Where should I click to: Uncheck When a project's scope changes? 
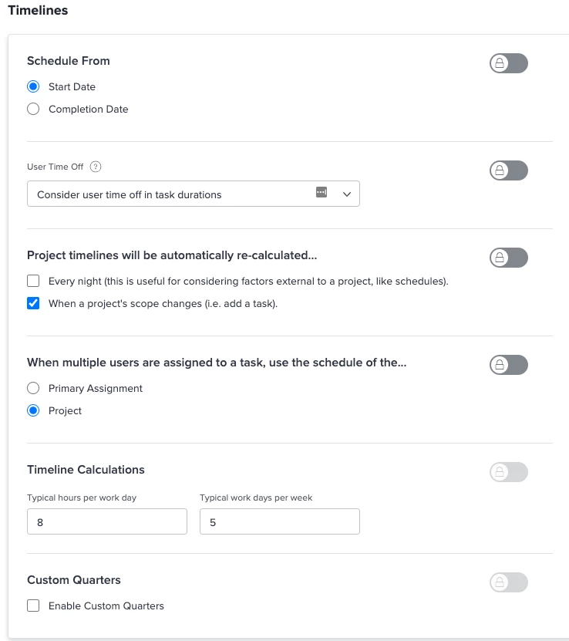click(33, 303)
